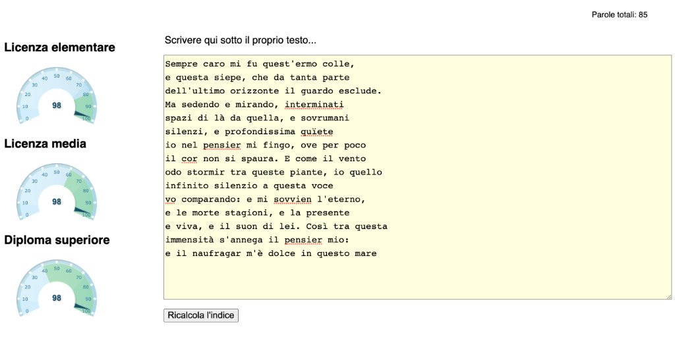Click the 'Scrivere qui sotto il proprio testo...' label
The image size is (675, 337).
point(240,41)
